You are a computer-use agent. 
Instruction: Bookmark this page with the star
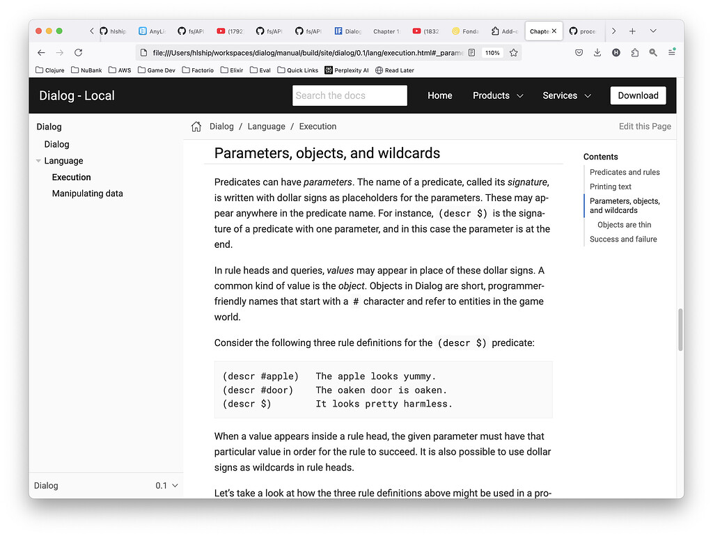515,52
